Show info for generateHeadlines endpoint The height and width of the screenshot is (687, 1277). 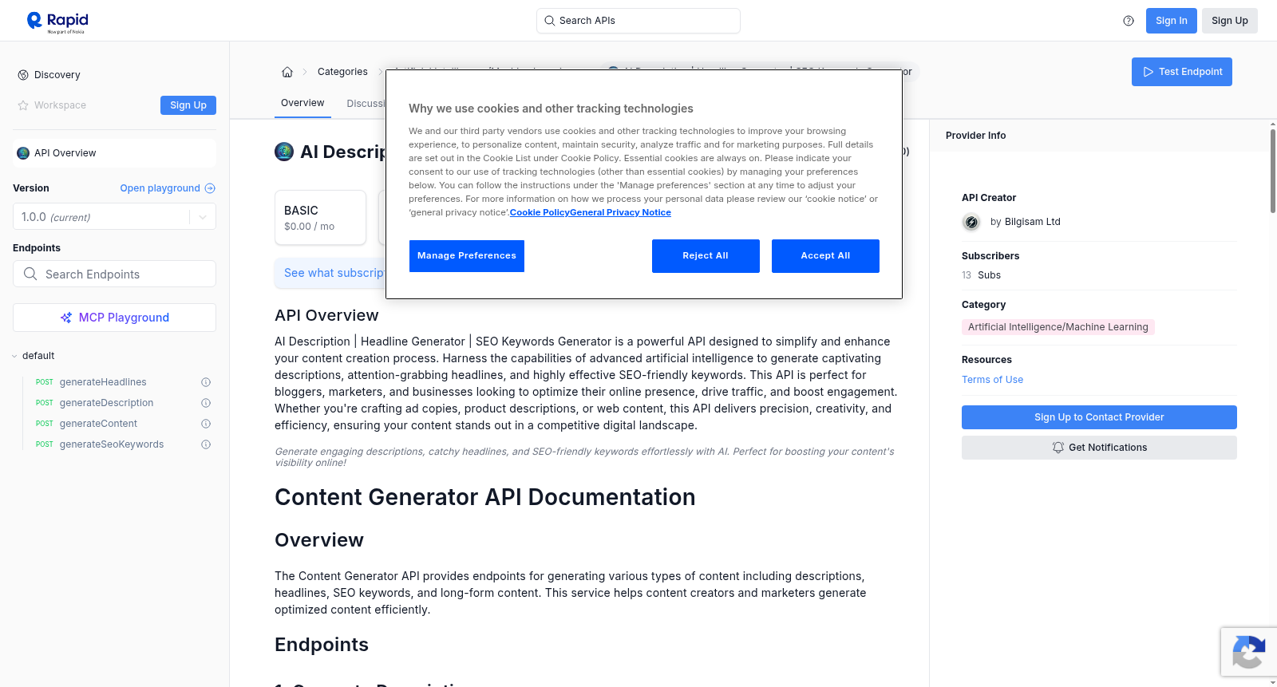click(x=206, y=382)
